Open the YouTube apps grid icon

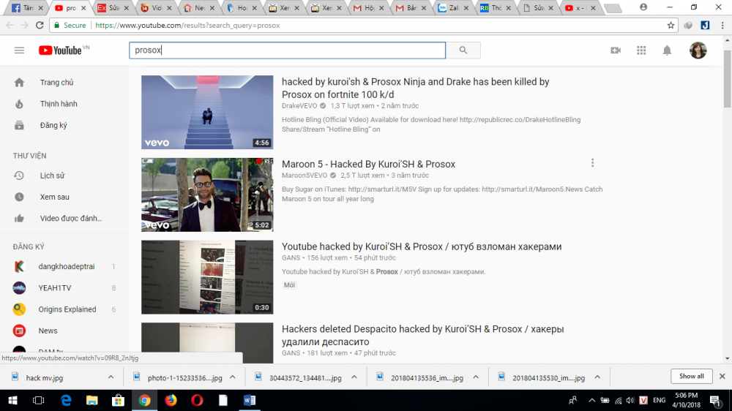tap(641, 50)
